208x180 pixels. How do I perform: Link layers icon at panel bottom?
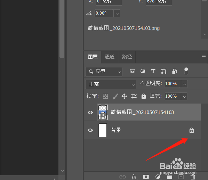coord(122,177)
